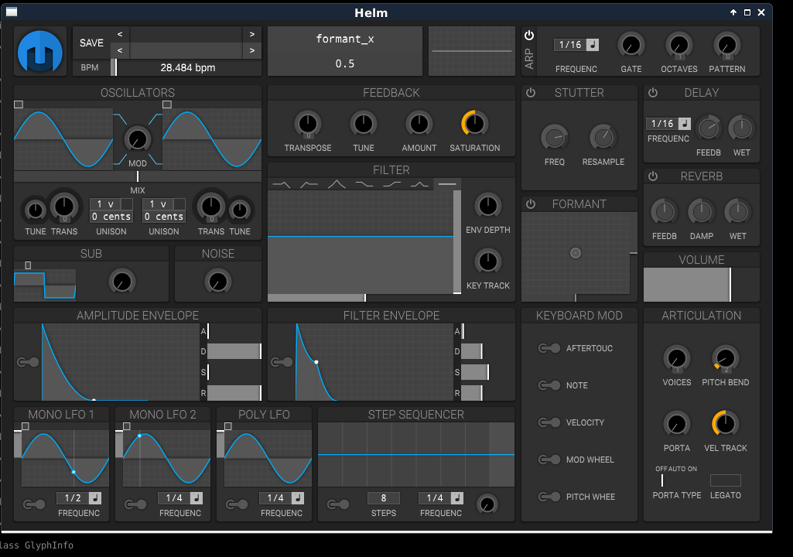Open Mono LFO 1 frequency 1/2 selector
Screen dimensions: 793x557
[x=72, y=497]
